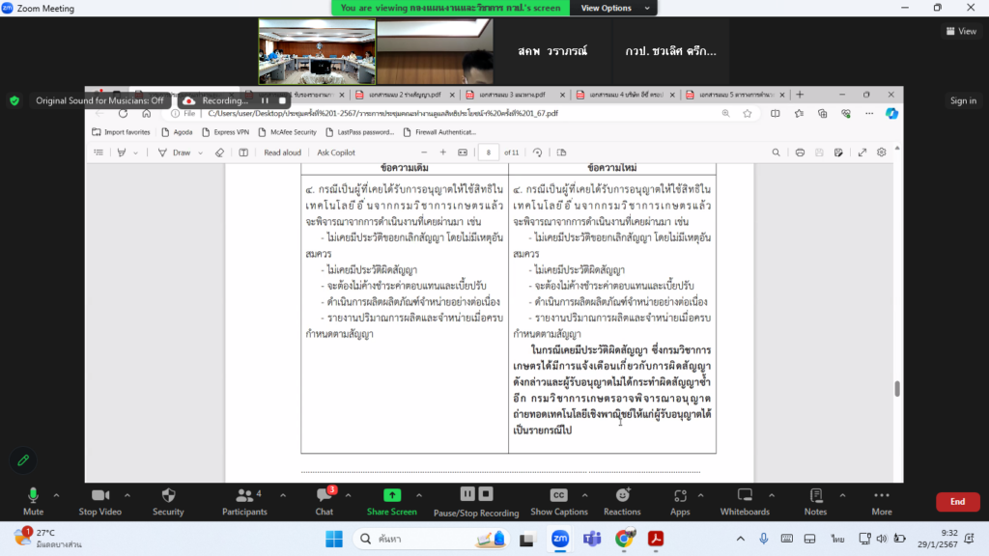Screen dimensions: 989x556
Task: Open the Express VPN bookmark
Action: (x=225, y=132)
